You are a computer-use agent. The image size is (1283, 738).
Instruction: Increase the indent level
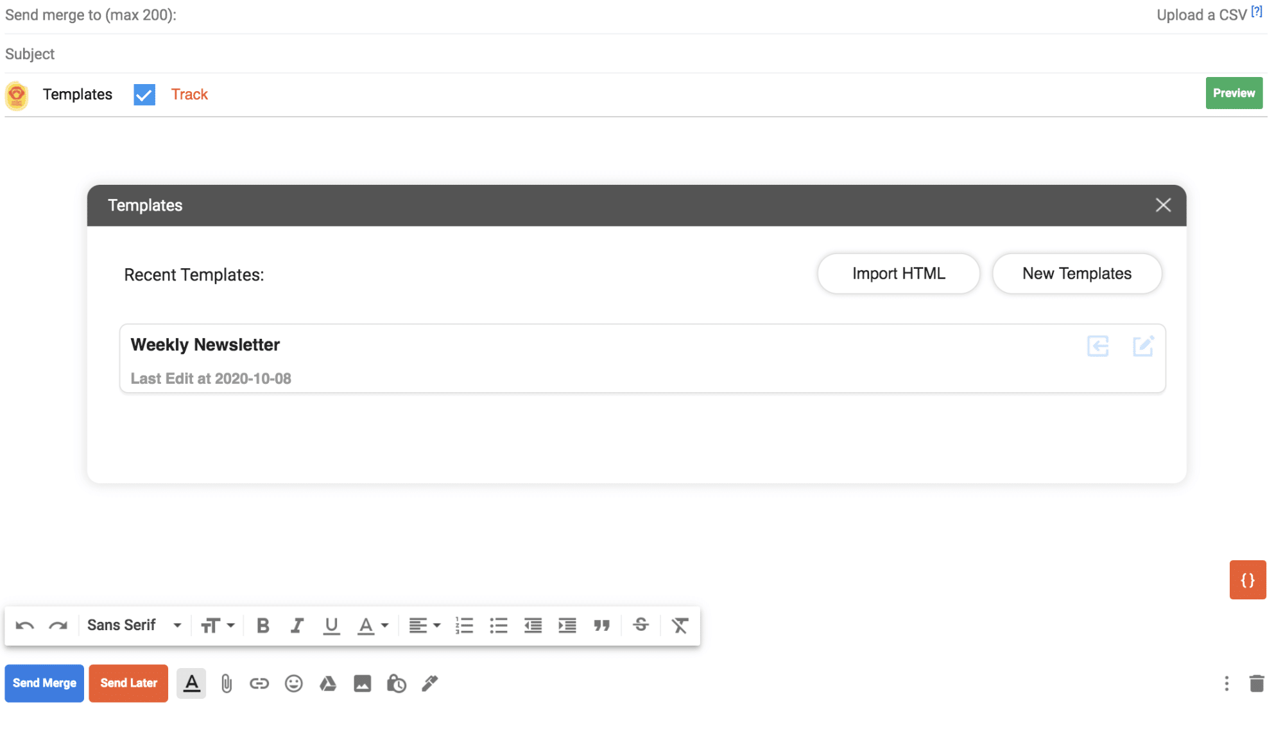[567, 626]
